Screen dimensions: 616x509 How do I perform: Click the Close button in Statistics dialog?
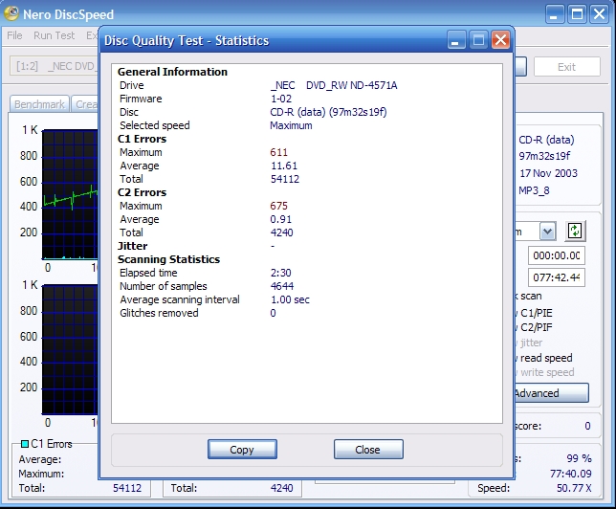tap(368, 450)
